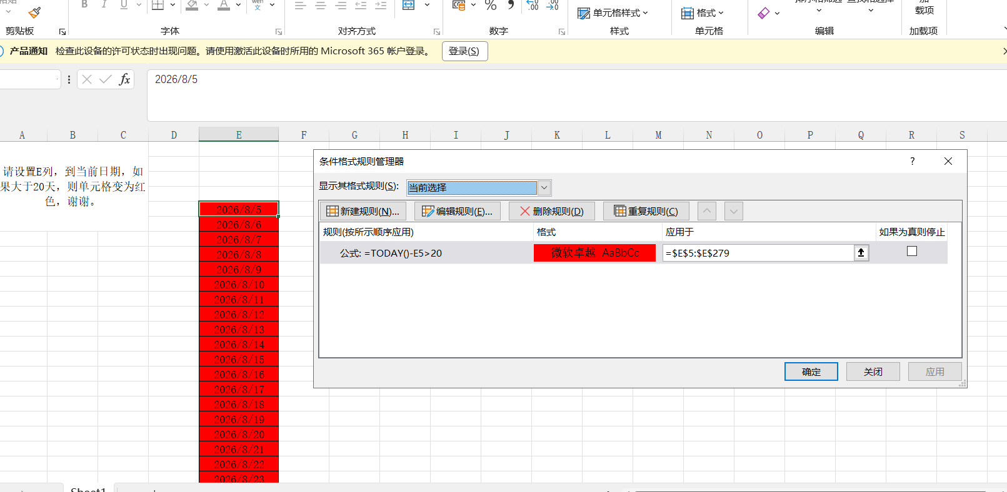Toggle underline formatting in the ribbon

[x=124, y=5]
